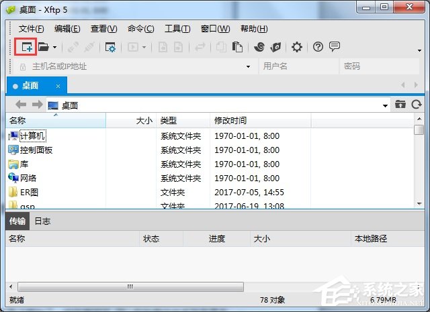This screenshot has height=312, width=430.
Task: Open the 文件(F) menu
Action: (31, 29)
